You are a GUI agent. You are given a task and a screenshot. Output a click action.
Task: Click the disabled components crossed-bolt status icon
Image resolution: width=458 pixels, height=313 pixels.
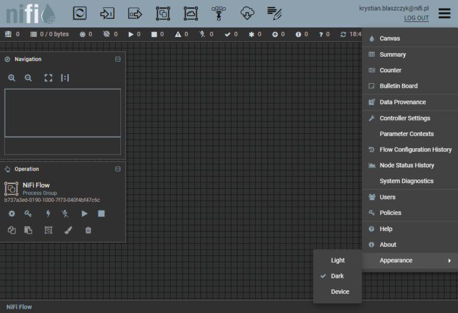pyautogui.click(x=202, y=35)
